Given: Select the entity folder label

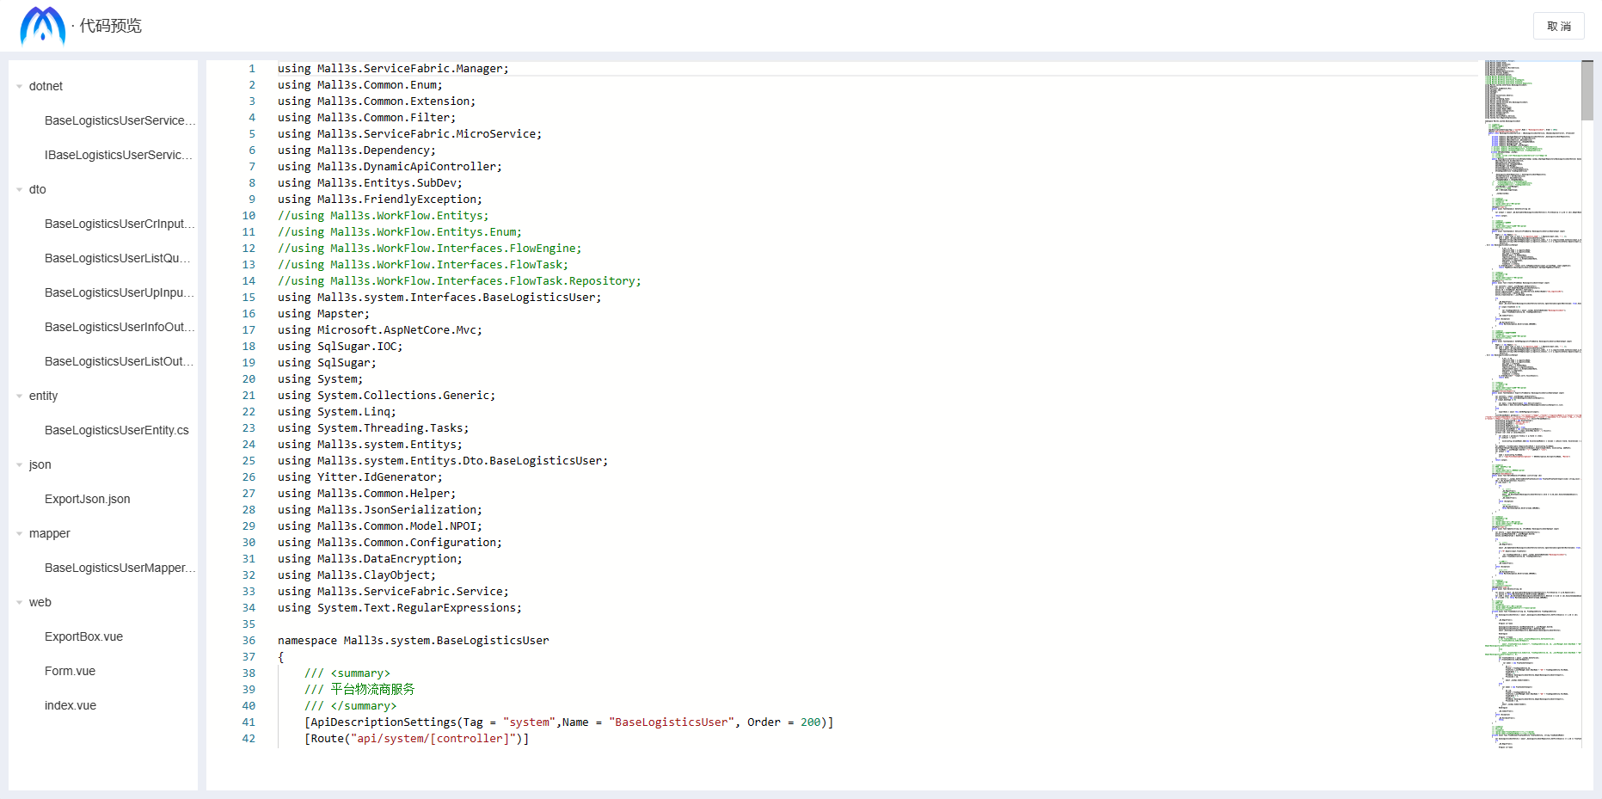Looking at the screenshot, I should point(43,396).
